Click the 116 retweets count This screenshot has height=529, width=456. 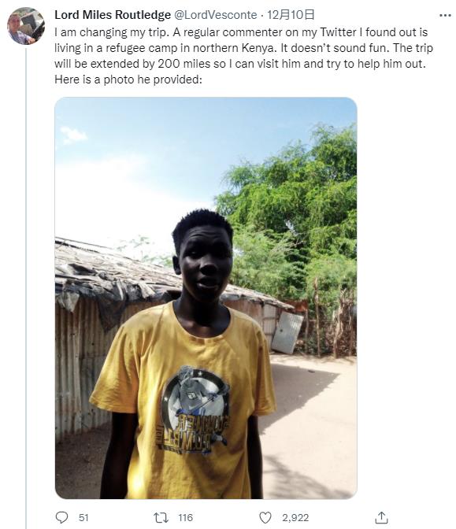[185, 517]
